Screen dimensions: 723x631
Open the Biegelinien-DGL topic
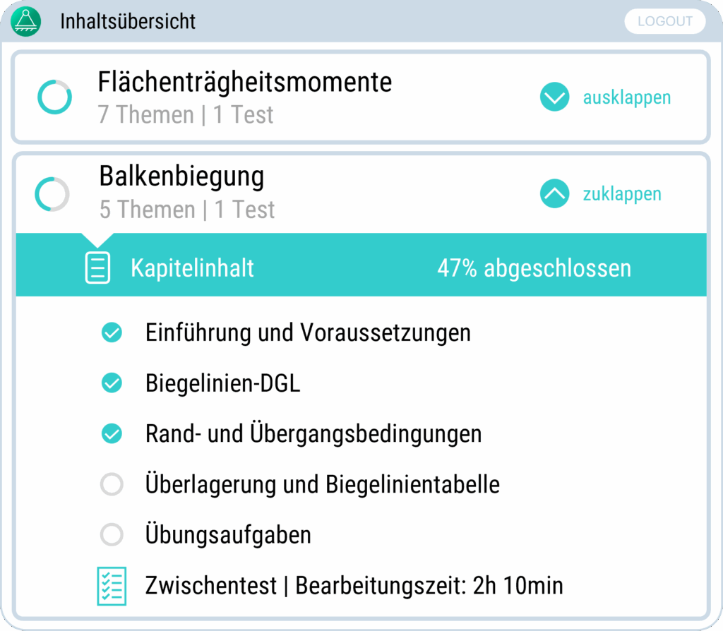coord(223,383)
